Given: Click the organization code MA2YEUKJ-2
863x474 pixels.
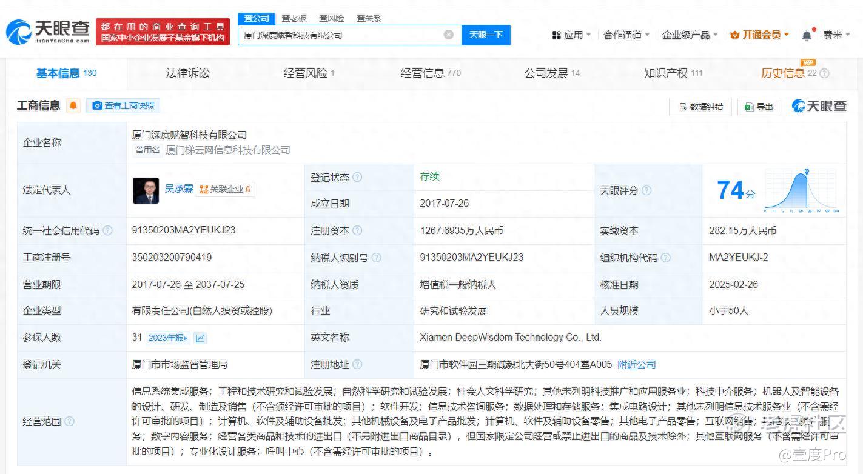Looking at the screenshot, I should (x=739, y=257).
